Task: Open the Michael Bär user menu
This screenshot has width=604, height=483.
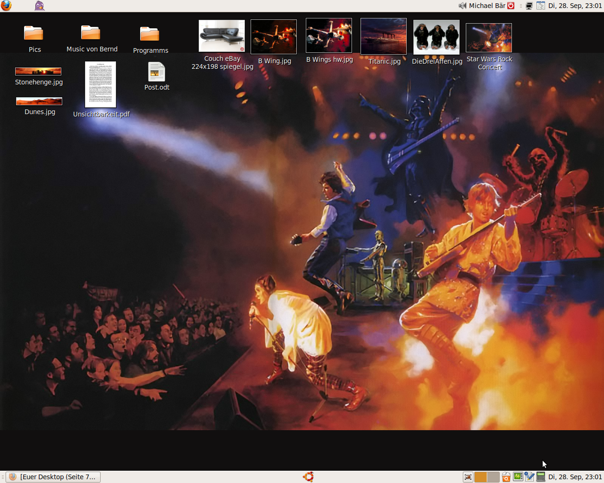Action: tap(487, 6)
